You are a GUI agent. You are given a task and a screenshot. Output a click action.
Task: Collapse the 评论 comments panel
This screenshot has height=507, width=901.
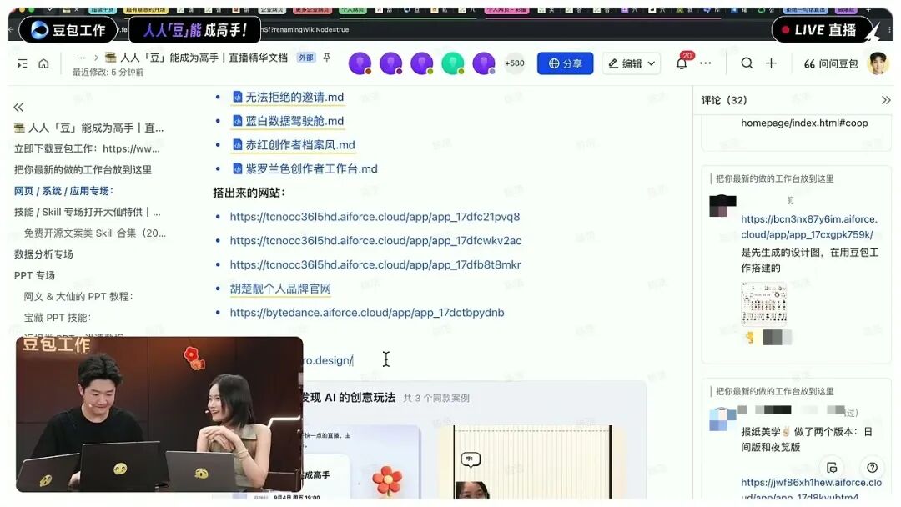tap(885, 100)
